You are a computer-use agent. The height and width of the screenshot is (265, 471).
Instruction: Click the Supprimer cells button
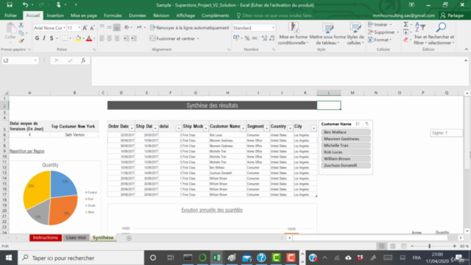[x=383, y=32]
